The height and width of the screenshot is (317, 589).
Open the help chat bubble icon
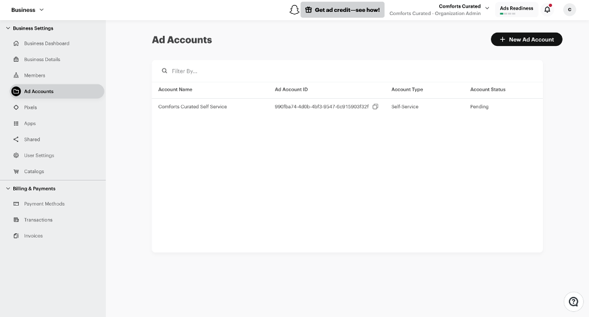[x=573, y=302]
